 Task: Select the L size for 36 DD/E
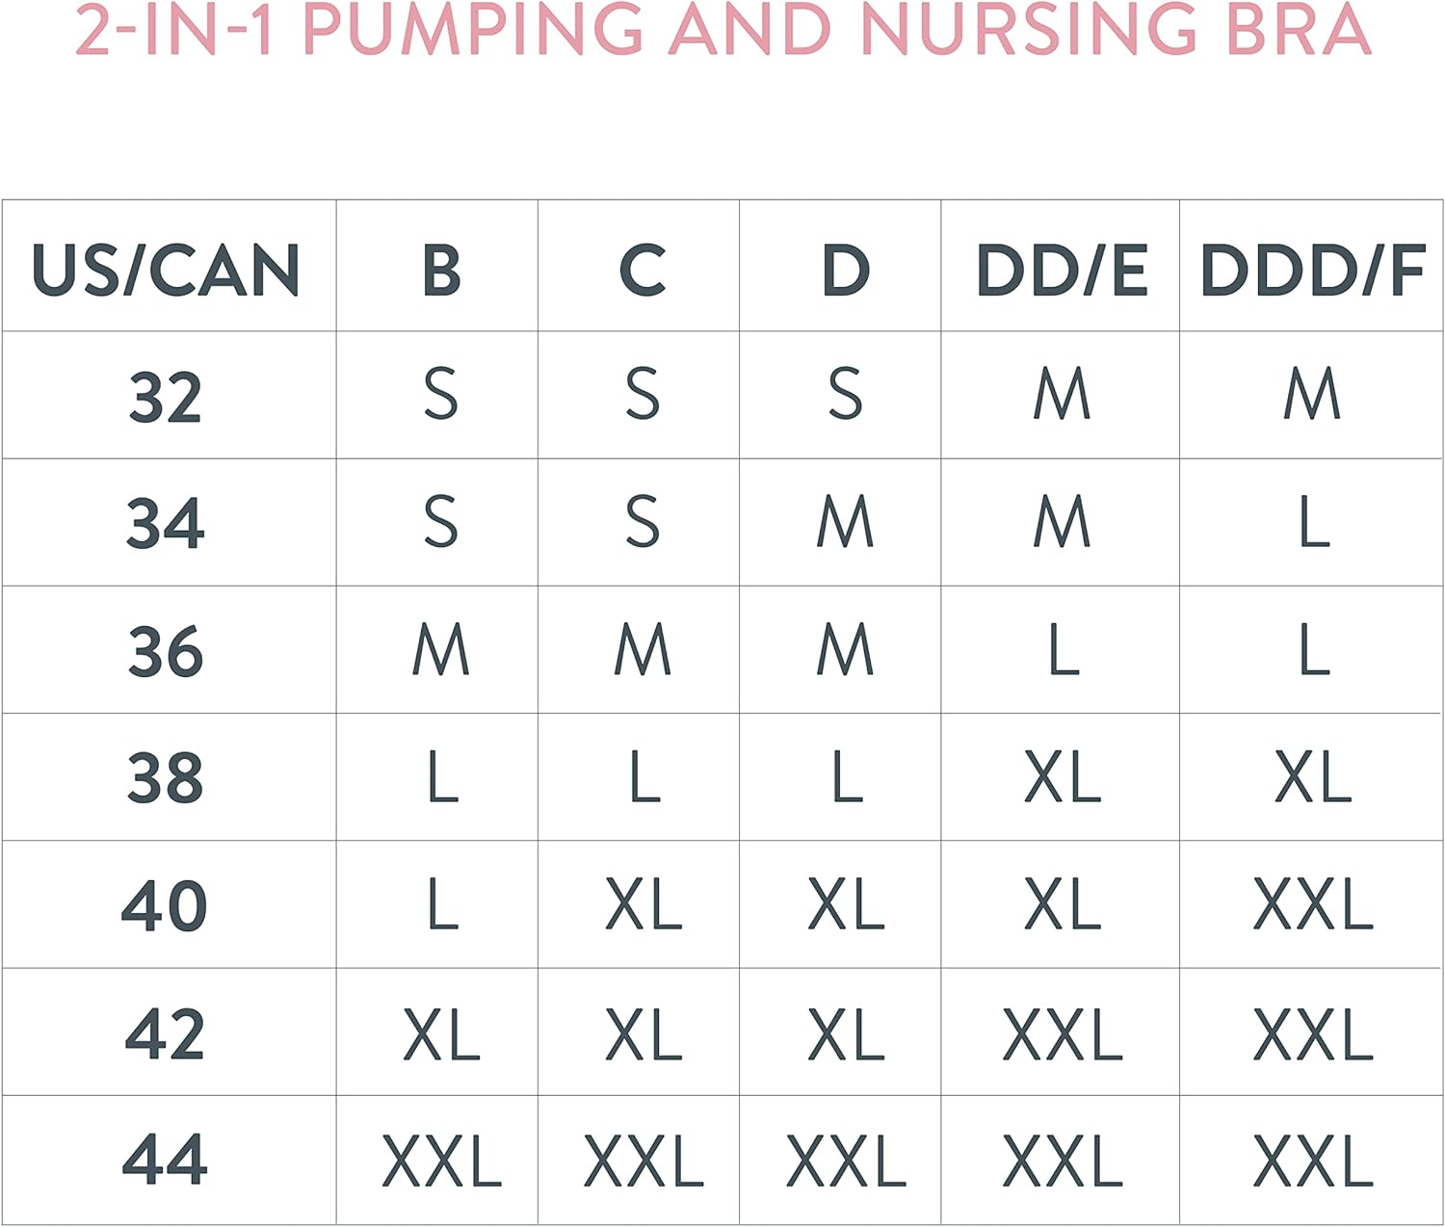tap(1063, 651)
